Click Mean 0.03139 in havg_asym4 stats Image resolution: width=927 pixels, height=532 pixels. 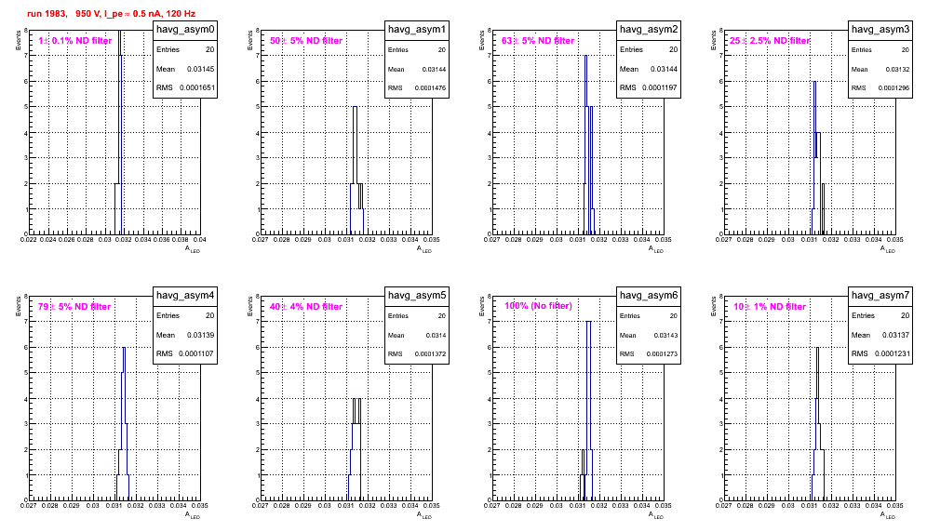pyautogui.click(x=185, y=335)
